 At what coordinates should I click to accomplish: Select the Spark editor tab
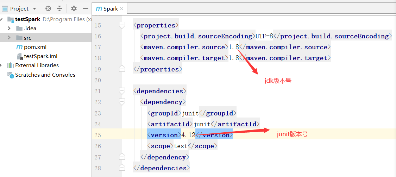click(109, 8)
